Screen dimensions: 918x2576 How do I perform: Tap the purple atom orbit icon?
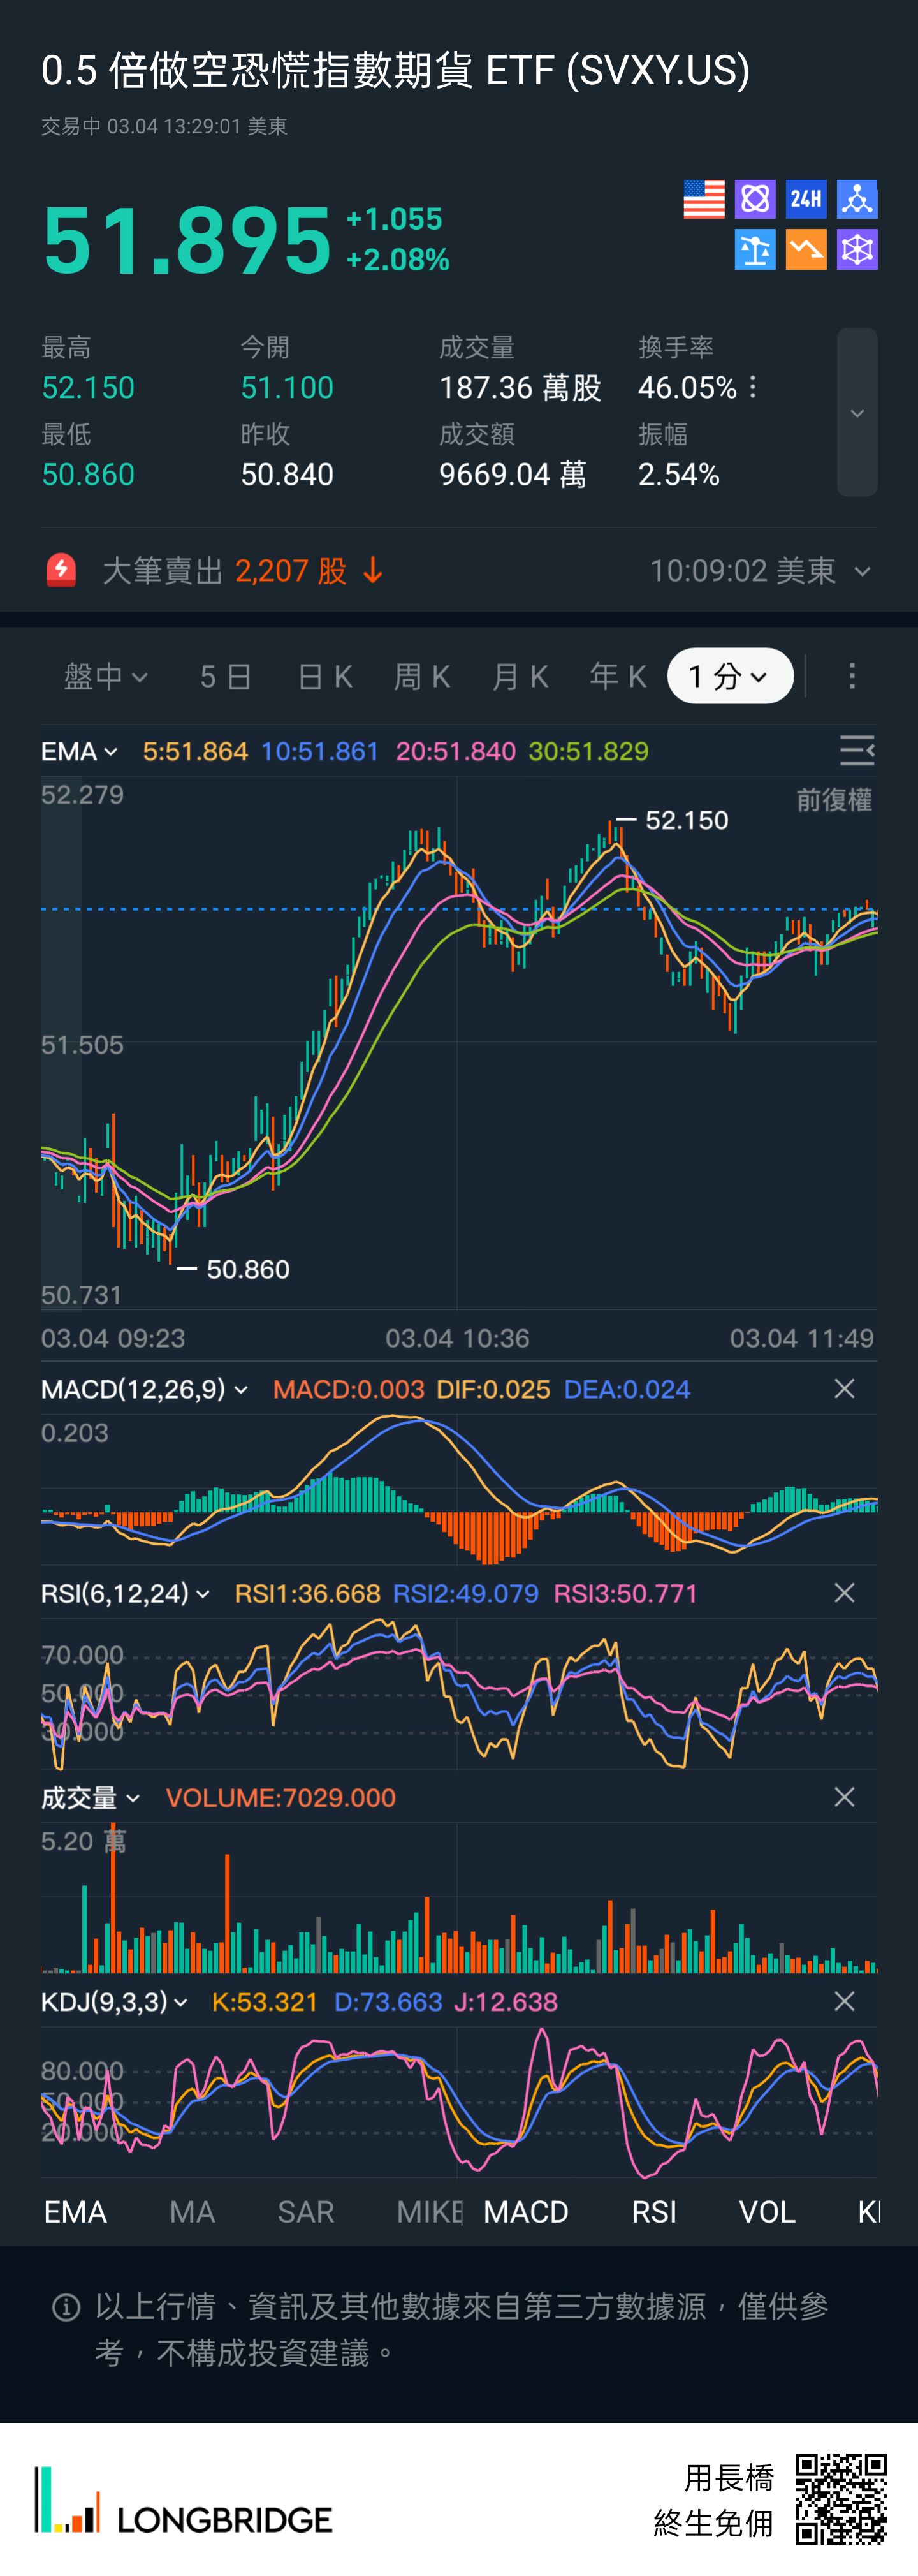point(755,199)
